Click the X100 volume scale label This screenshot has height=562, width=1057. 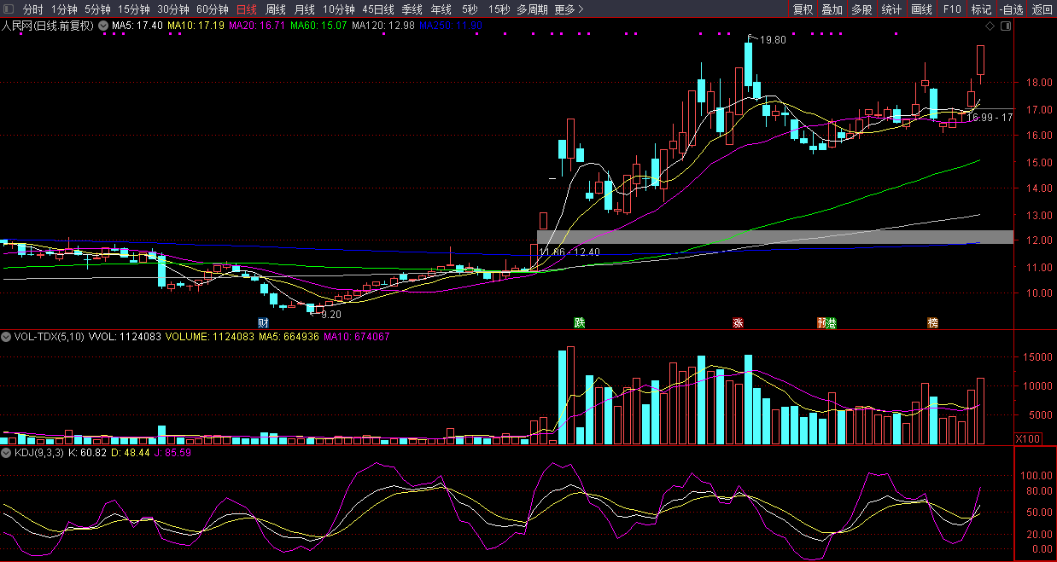coord(1027,438)
